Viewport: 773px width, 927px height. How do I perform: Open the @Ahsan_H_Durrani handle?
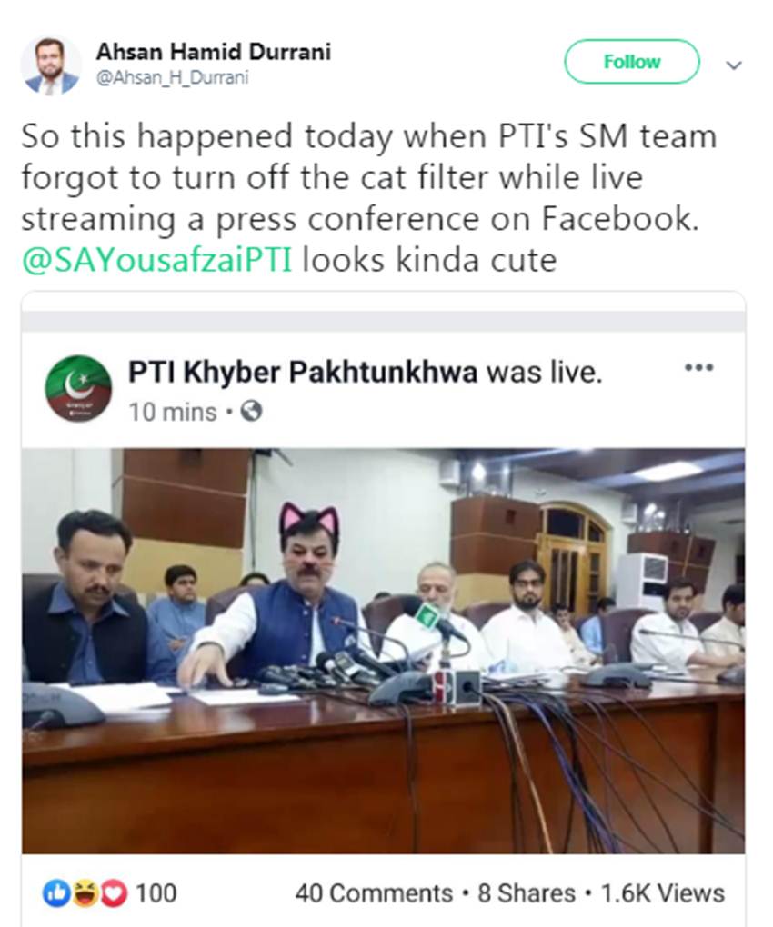pyautogui.click(x=172, y=77)
